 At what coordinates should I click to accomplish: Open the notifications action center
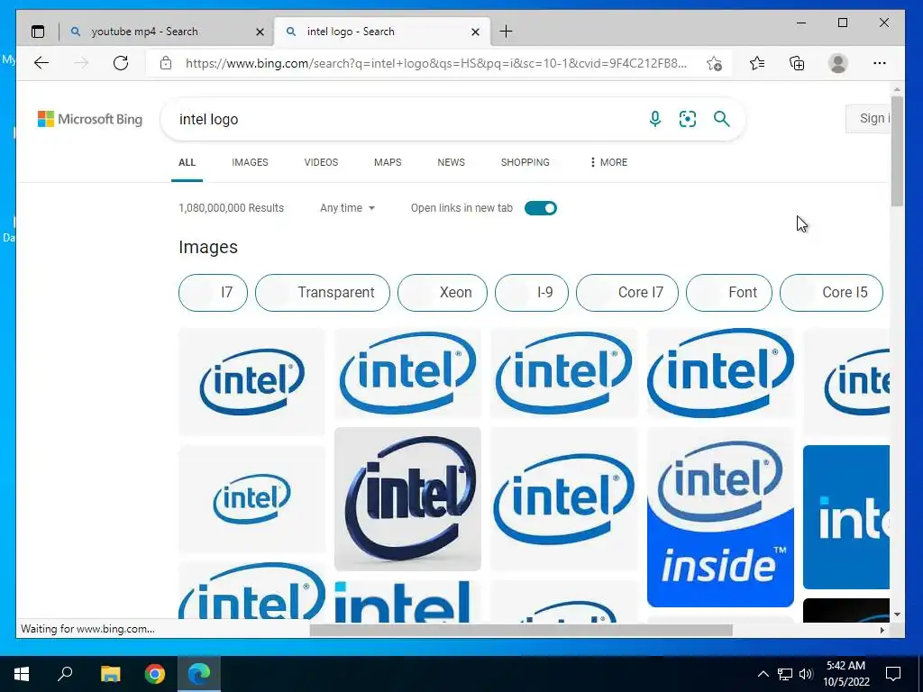(x=893, y=674)
